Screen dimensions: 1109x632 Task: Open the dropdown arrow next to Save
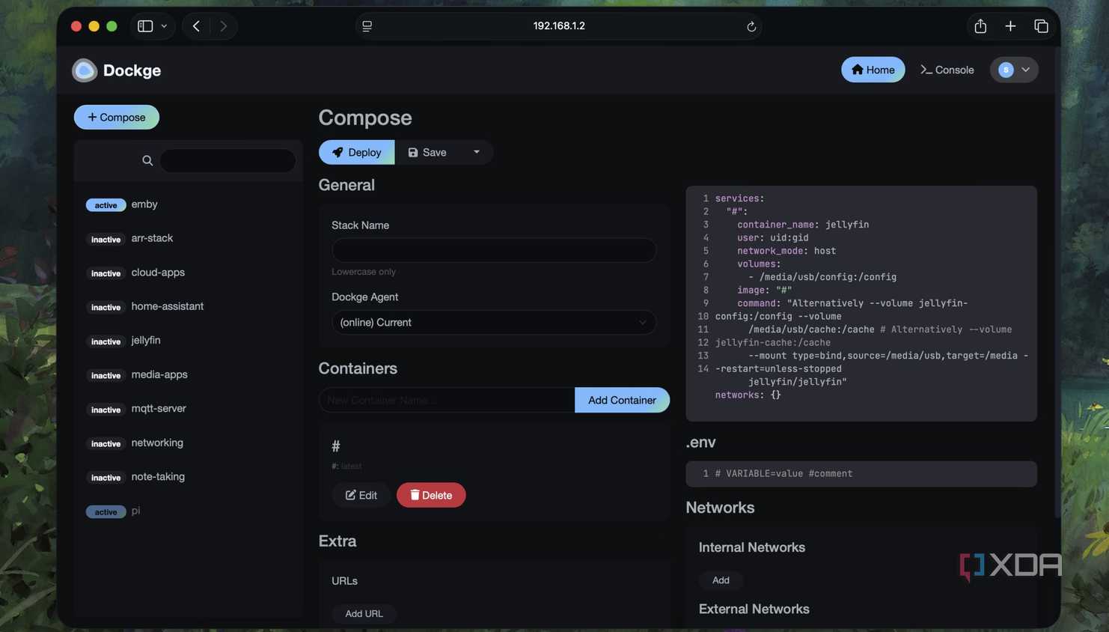coord(477,152)
